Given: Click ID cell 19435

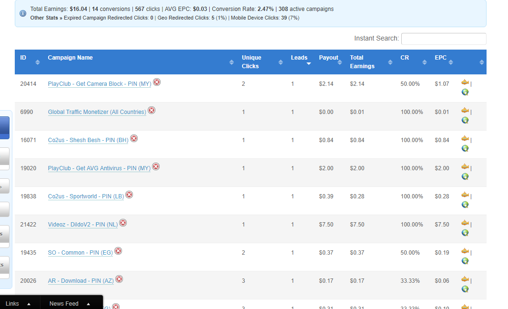Looking at the screenshot, I should click(28, 253).
